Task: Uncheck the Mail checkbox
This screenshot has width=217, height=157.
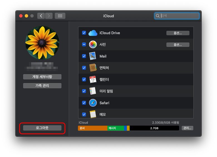Action: [x=84, y=56]
